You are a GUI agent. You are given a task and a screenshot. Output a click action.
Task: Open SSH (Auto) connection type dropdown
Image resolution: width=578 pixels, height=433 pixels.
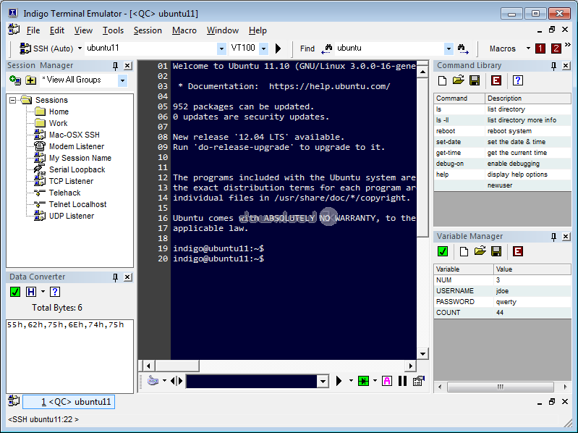80,49
